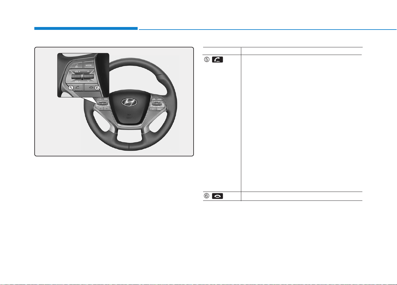Click the VOL- label in the inset
The height and width of the screenshot is (285, 397).
pos(77,81)
